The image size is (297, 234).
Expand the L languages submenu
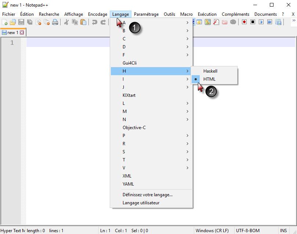click(x=152, y=103)
